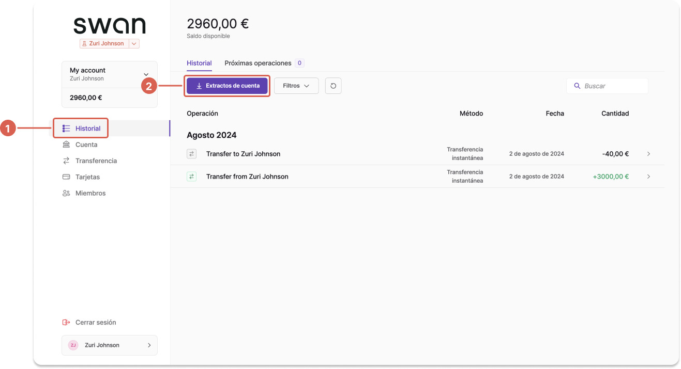Click the 0 badge on Próximas operaciones
This screenshot has height=369, width=681.
(299, 63)
